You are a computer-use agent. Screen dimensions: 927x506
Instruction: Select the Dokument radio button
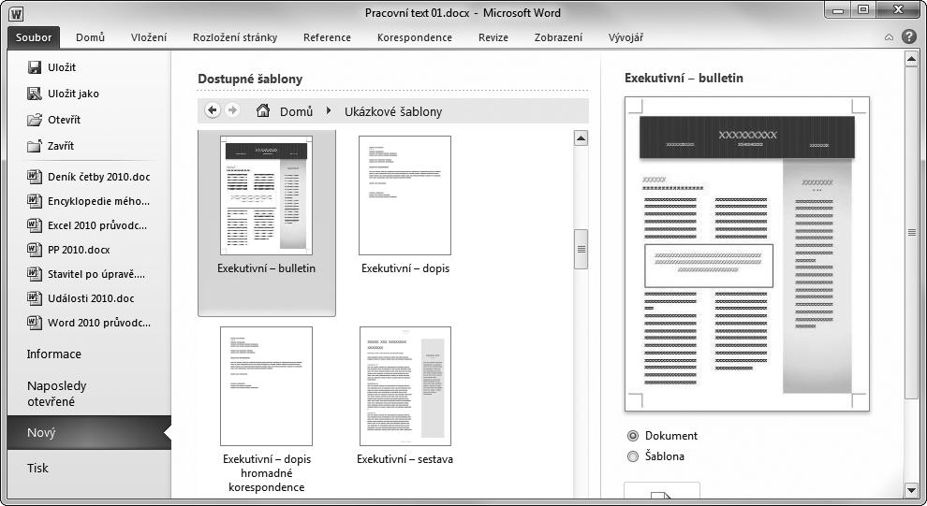633,436
